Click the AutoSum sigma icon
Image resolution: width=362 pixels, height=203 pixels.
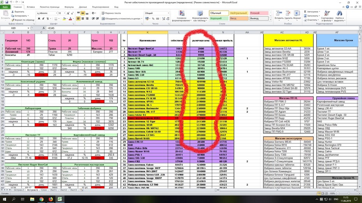pyautogui.click(x=305, y=12)
